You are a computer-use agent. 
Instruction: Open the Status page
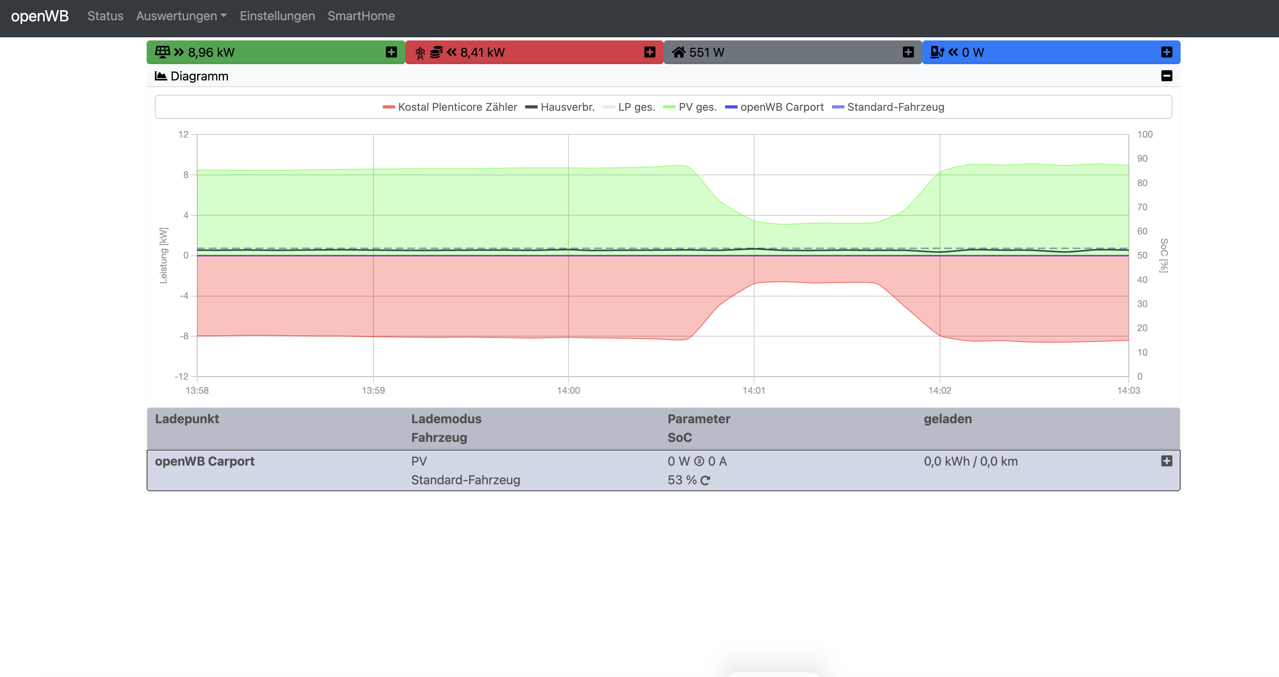(105, 16)
